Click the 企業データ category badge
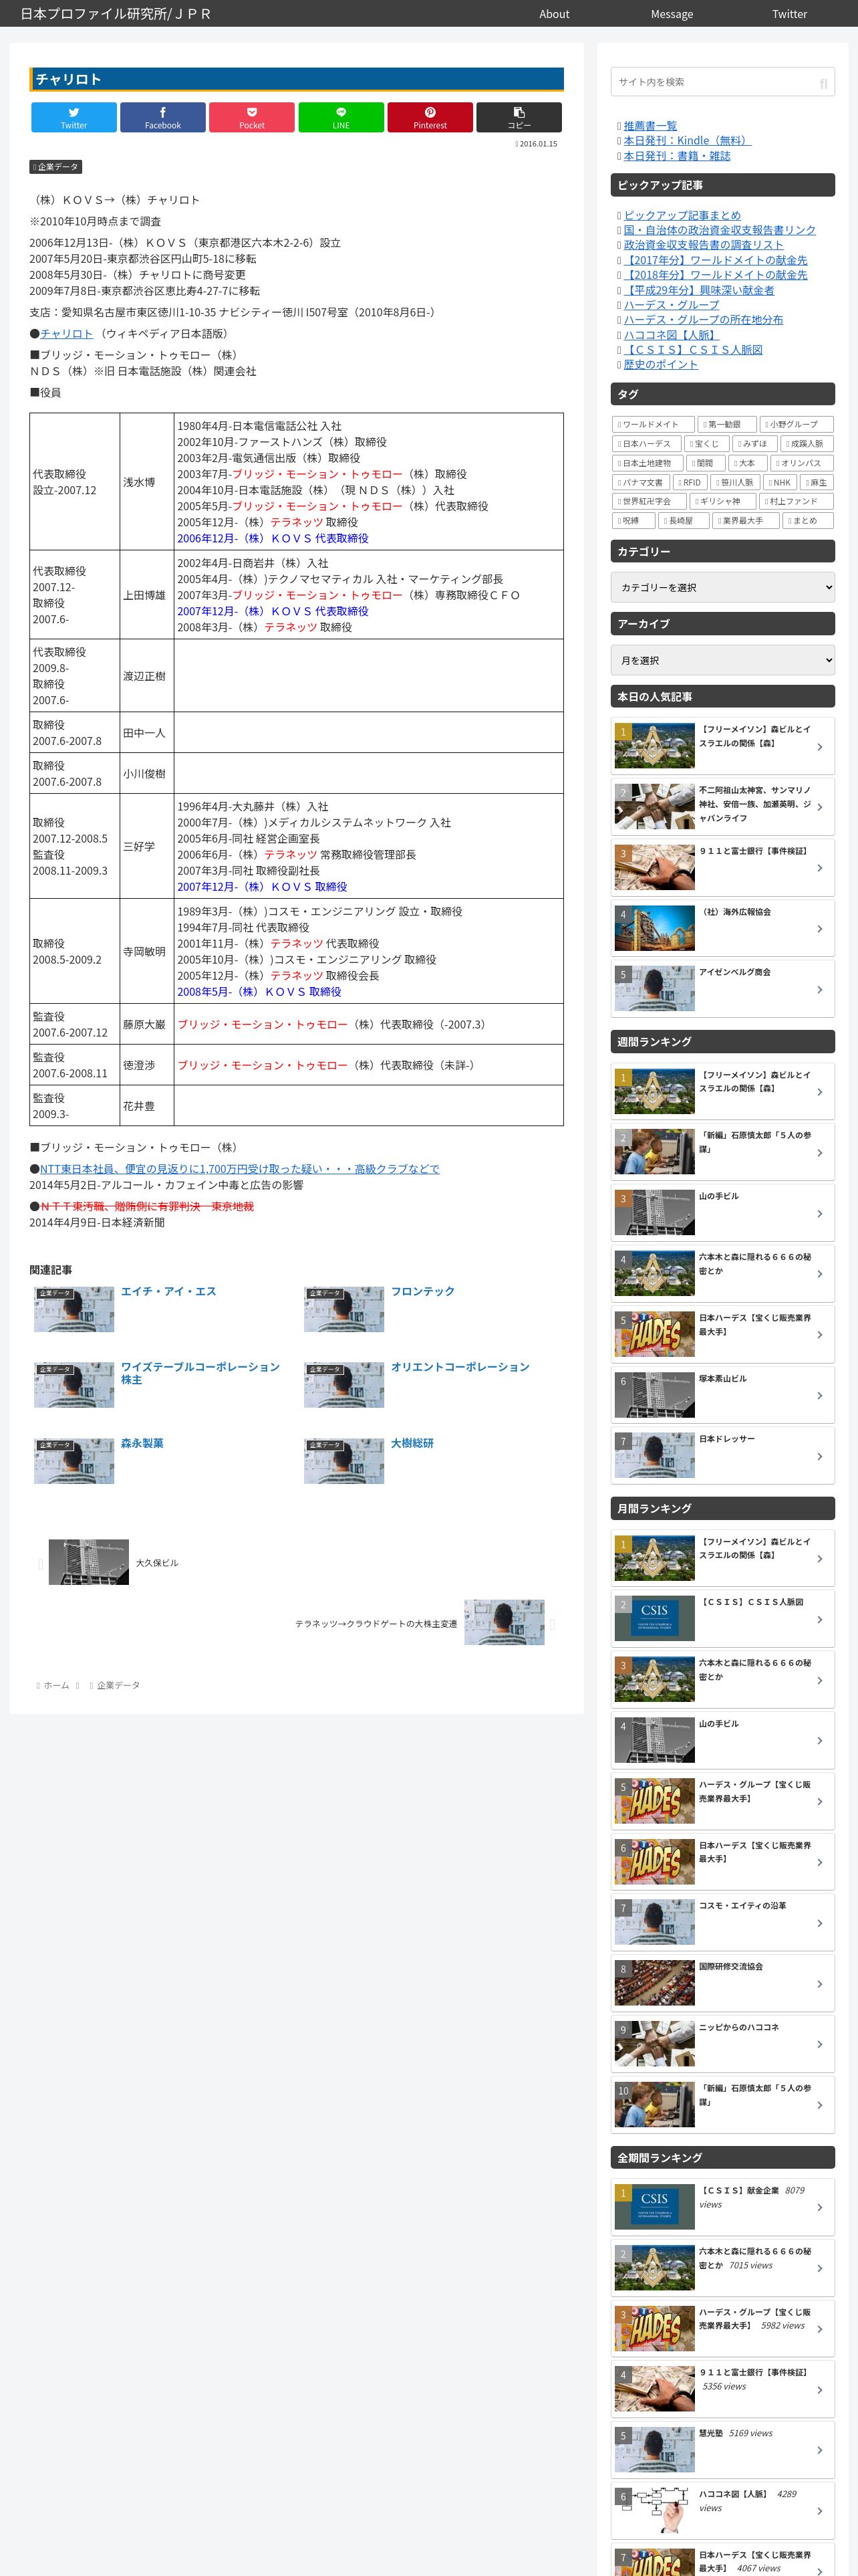 pyautogui.click(x=55, y=167)
